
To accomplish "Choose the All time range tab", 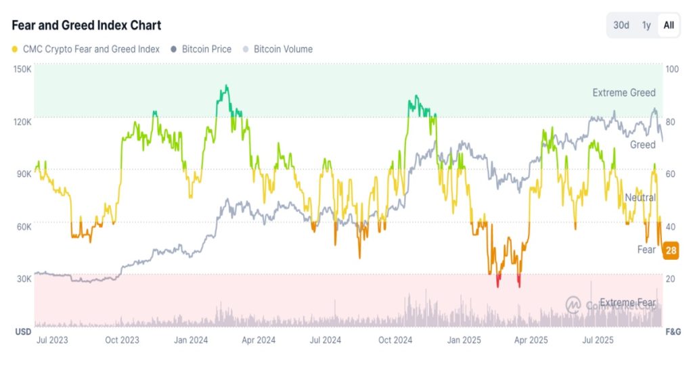I will (x=669, y=26).
